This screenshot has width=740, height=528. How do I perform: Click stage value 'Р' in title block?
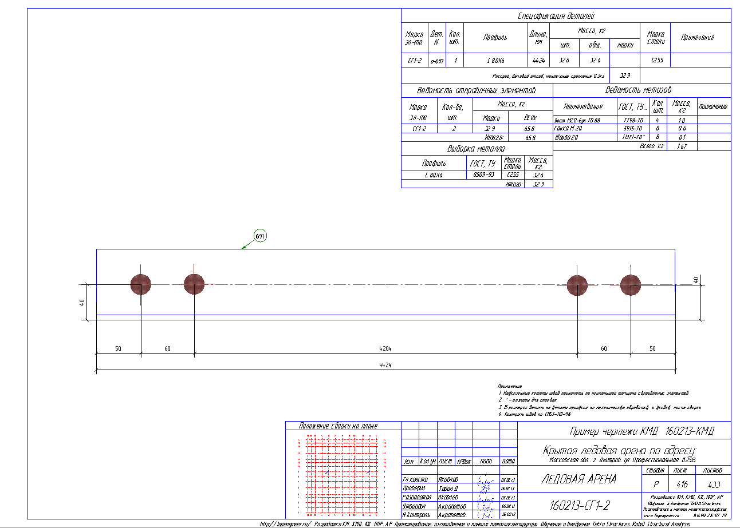tap(655, 484)
